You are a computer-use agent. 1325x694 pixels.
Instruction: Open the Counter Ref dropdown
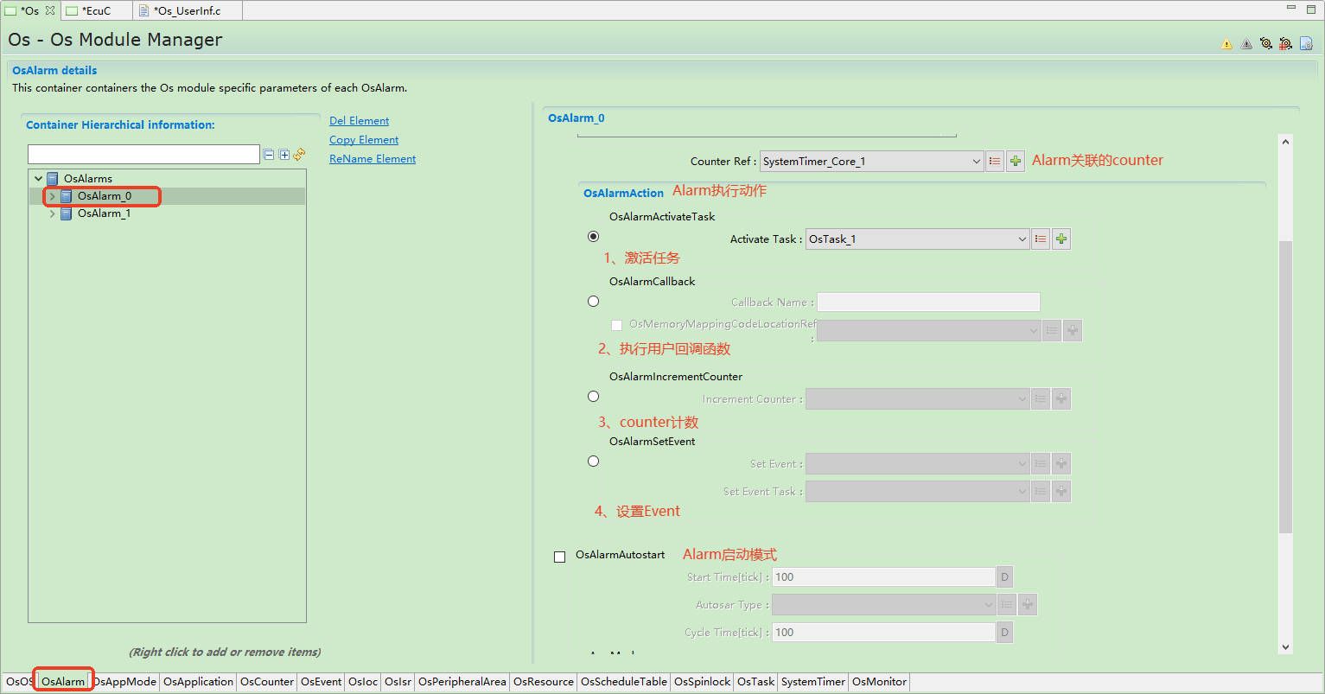coord(976,162)
